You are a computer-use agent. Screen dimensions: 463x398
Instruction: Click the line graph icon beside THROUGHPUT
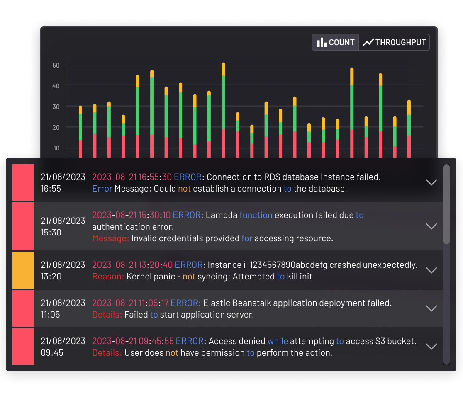[x=368, y=42]
